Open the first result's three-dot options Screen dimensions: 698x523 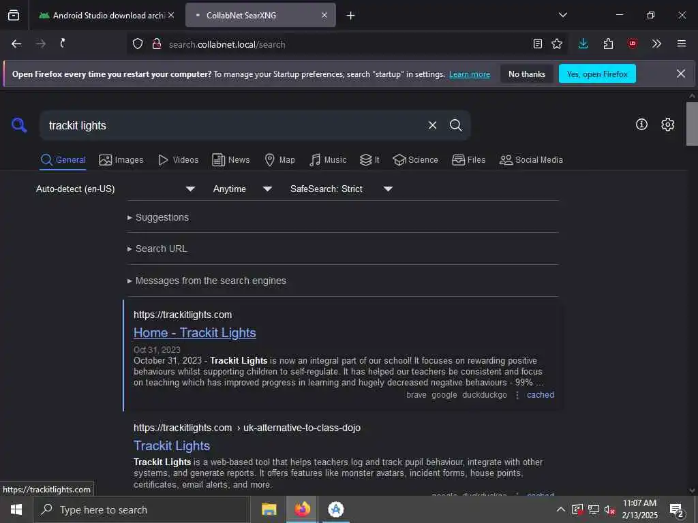517,395
